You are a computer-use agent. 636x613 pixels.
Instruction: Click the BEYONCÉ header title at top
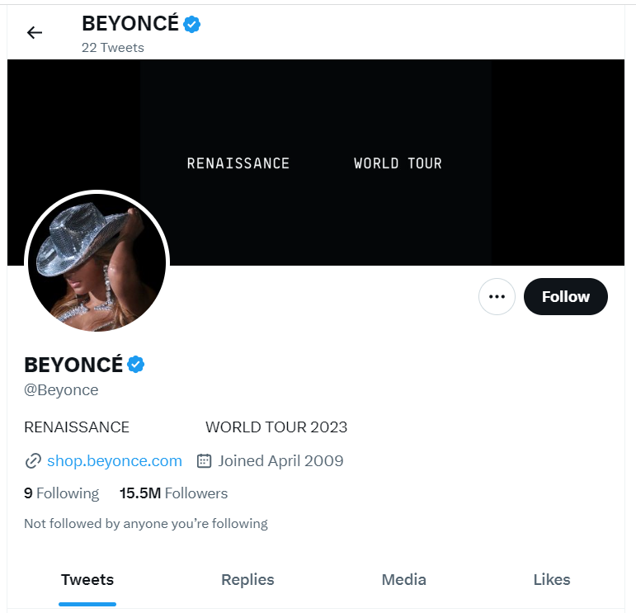tap(130, 24)
